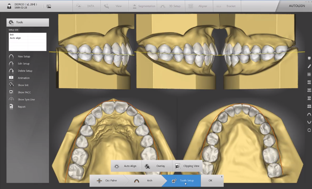Toggle Show Sym Line
This screenshot has width=312, height=189.
(x=26, y=100)
